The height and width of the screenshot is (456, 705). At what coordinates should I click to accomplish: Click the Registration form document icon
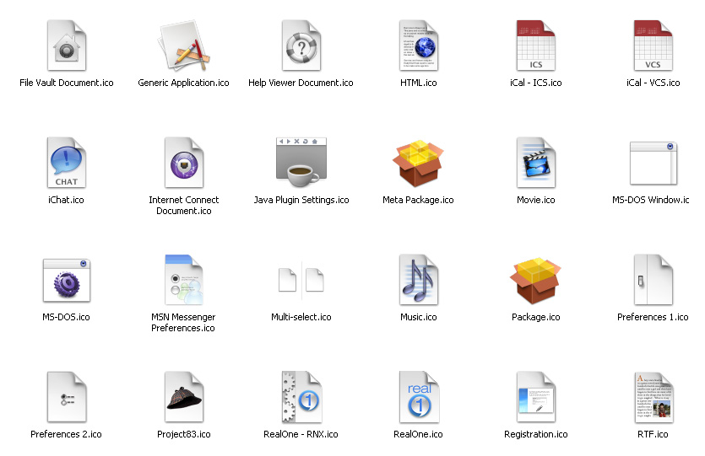536,397
